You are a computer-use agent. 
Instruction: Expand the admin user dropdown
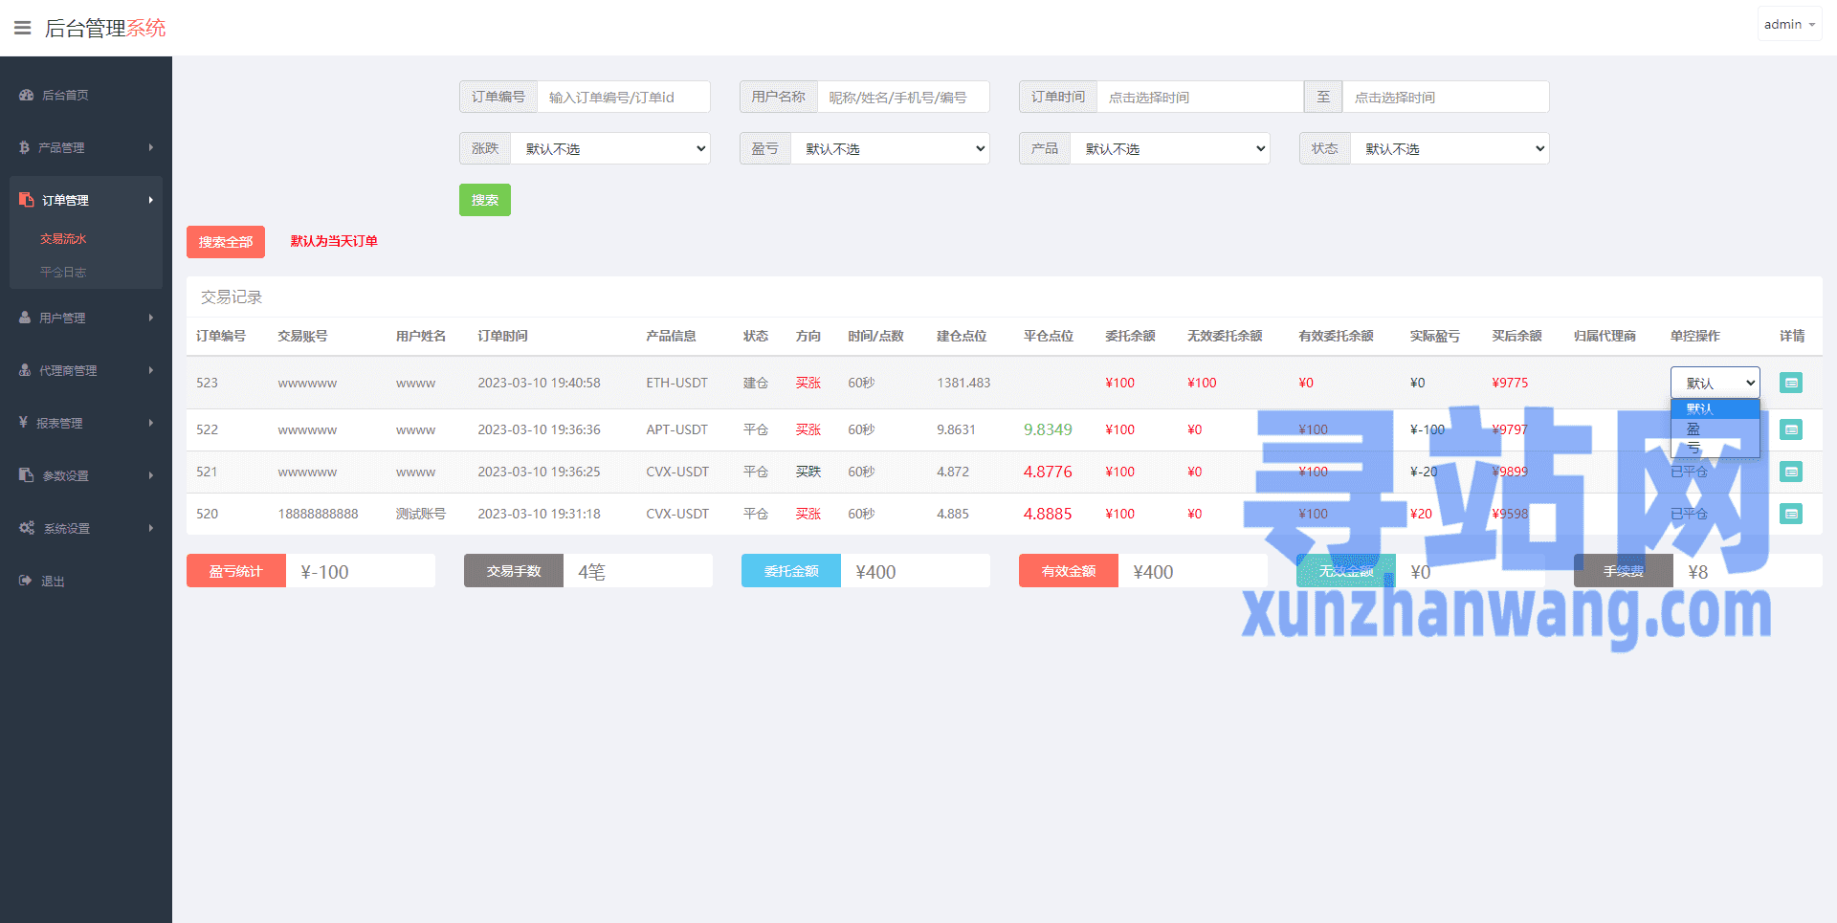click(1788, 24)
